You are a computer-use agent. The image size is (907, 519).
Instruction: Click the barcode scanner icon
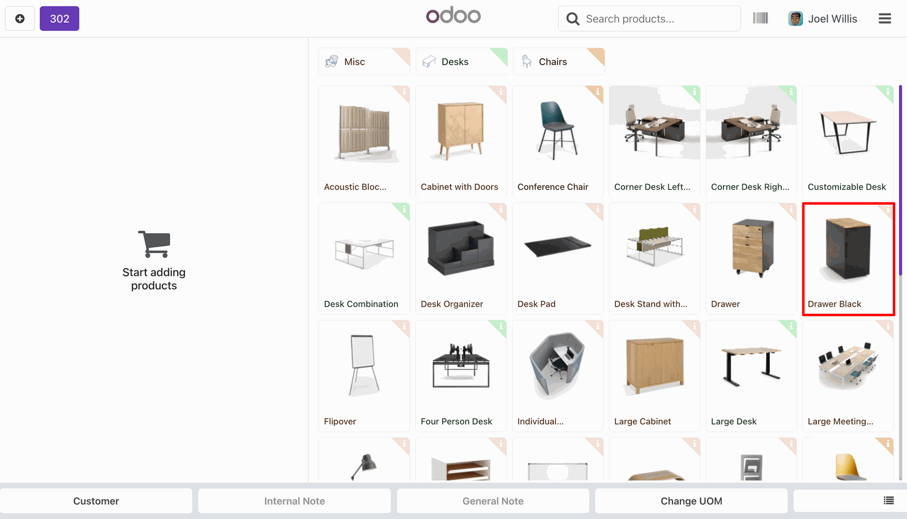[x=761, y=18]
